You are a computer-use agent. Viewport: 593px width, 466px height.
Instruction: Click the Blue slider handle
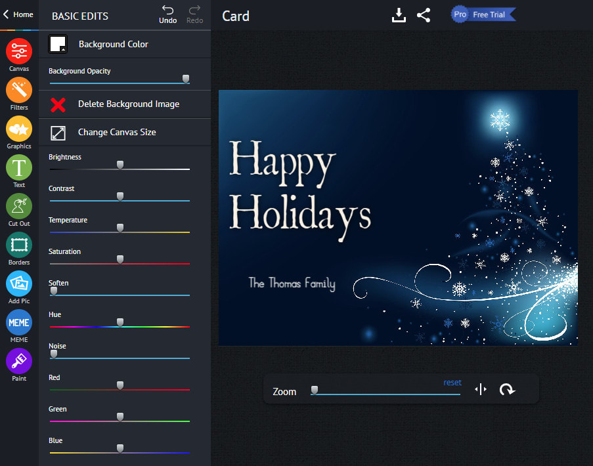click(120, 448)
